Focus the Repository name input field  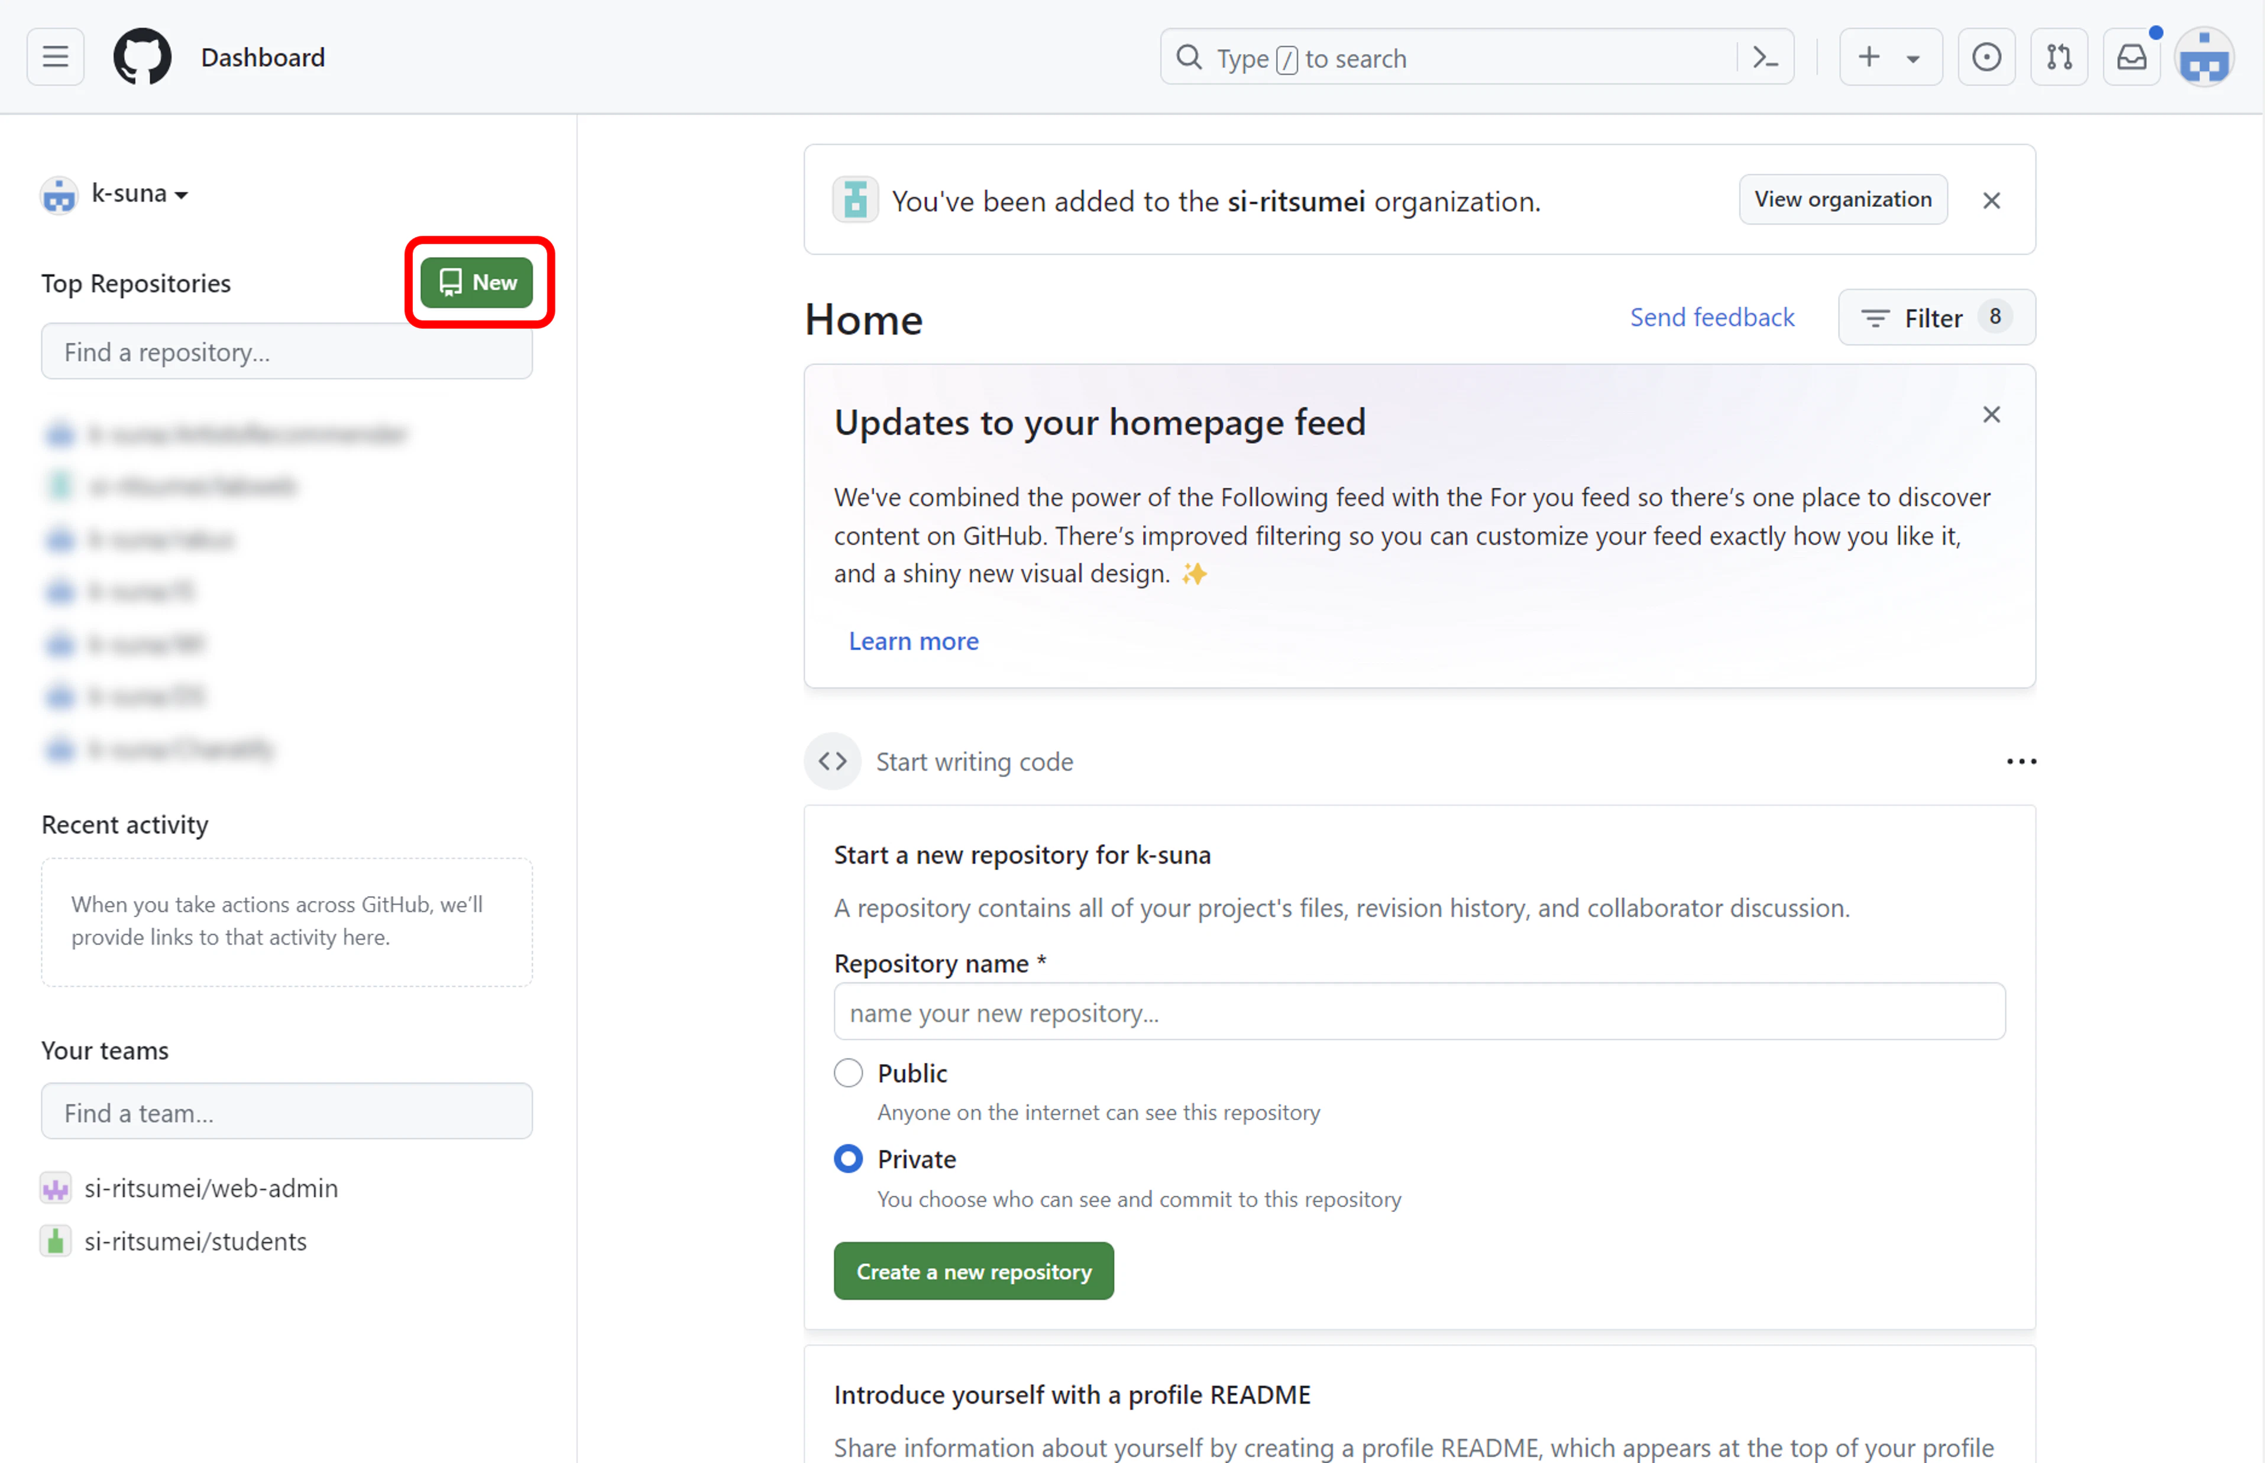[1419, 1012]
